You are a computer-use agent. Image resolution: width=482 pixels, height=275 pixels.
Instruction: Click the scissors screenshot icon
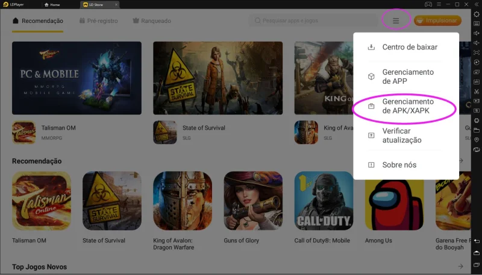(x=477, y=91)
